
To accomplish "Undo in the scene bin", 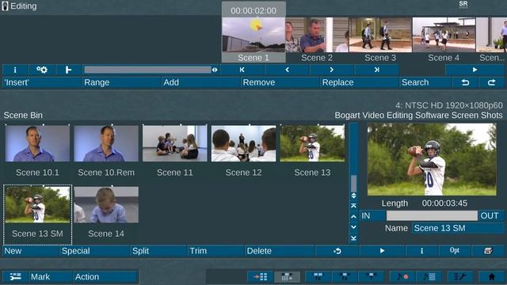I will [337, 251].
